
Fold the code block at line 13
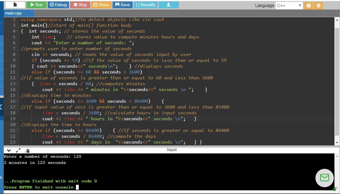[18, 84]
